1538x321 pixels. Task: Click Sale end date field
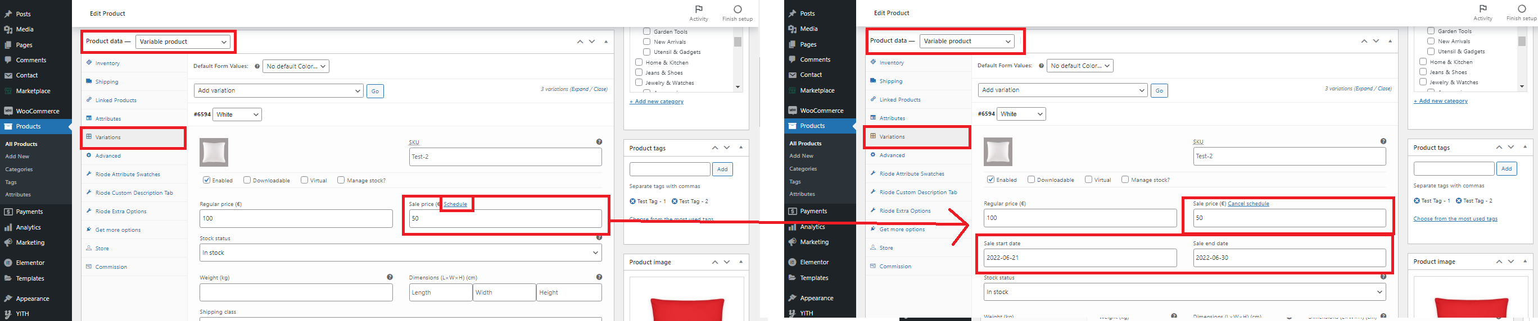click(1290, 258)
